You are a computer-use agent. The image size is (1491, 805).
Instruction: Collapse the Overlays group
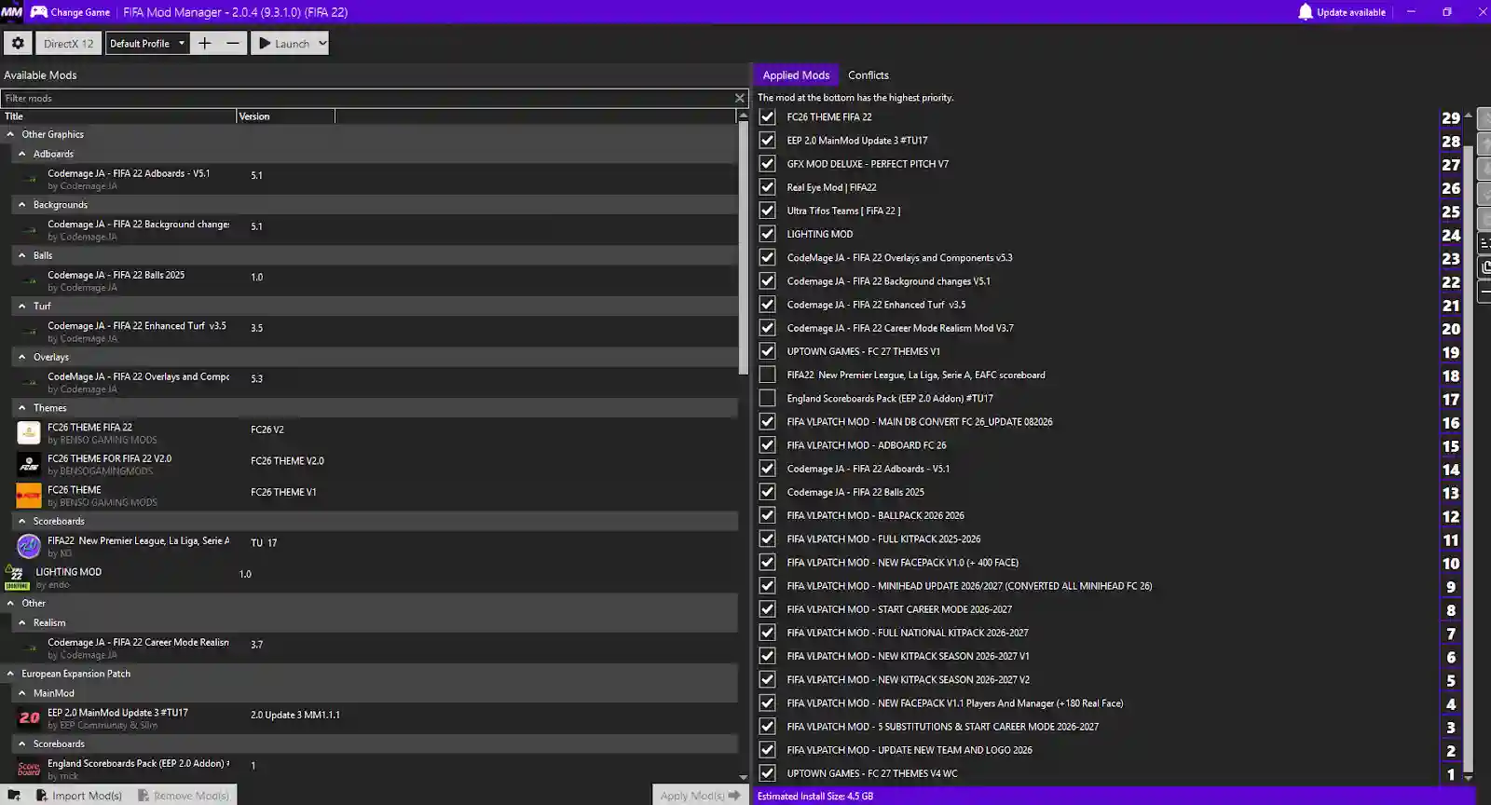click(21, 357)
